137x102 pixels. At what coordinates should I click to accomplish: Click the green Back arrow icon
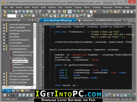coord(9,11)
